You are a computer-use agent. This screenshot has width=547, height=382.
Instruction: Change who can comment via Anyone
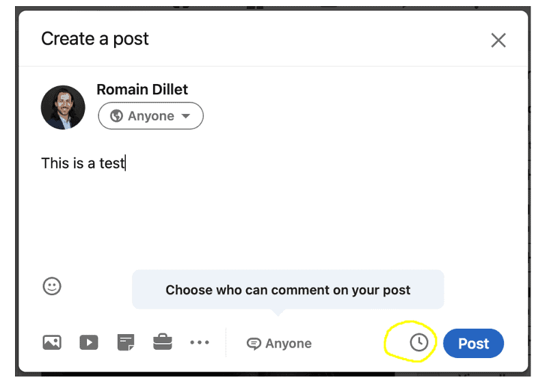(279, 344)
